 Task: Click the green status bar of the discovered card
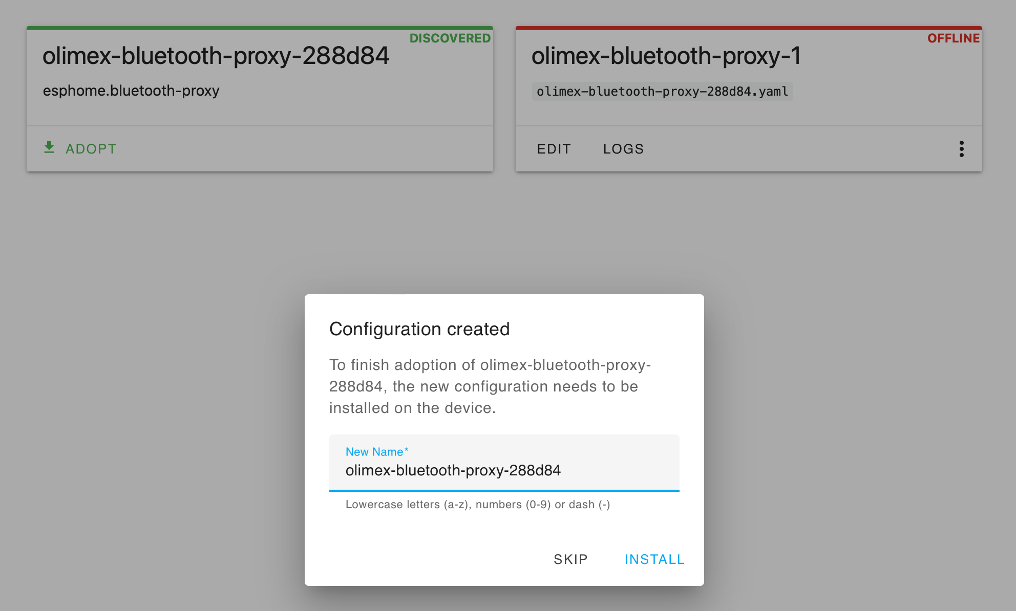(259, 27)
